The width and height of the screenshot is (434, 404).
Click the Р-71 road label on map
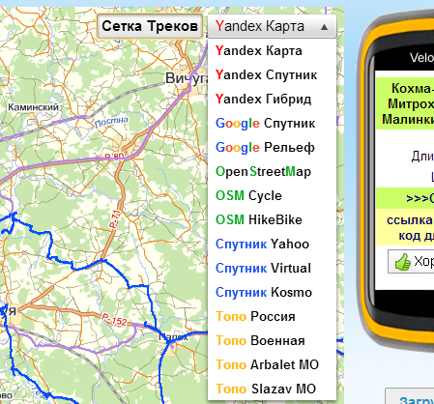115,219
